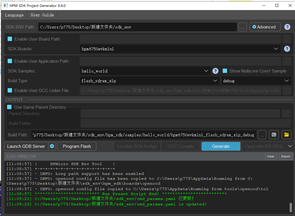Open the User Guide menu
The width and height of the screenshot is (295, 216).
point(42,15)
